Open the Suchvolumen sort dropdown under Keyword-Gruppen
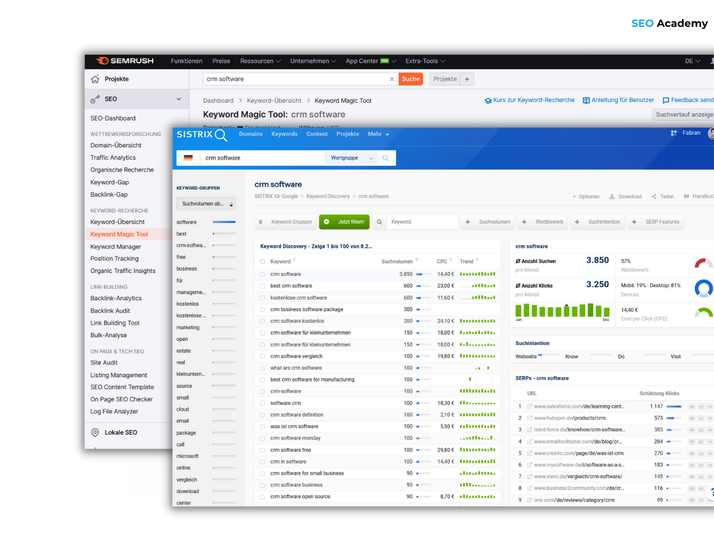The height and width of the screenshot is (536, 714). click(x=206, y=204)
